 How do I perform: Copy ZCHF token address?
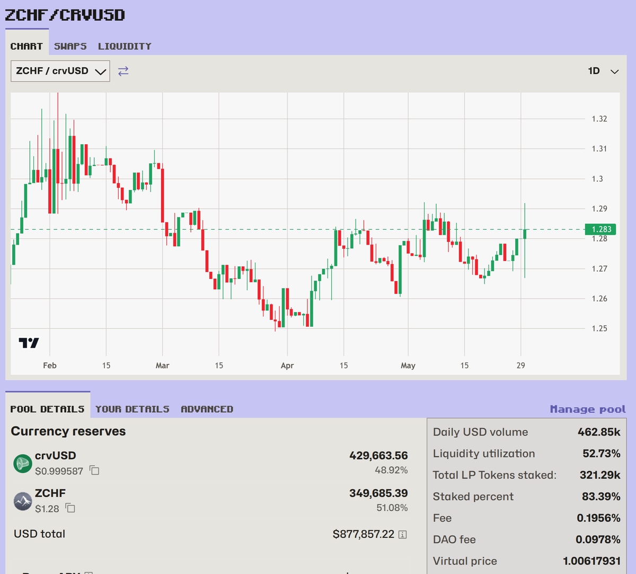pyautogui.click(x=70, y=508)
